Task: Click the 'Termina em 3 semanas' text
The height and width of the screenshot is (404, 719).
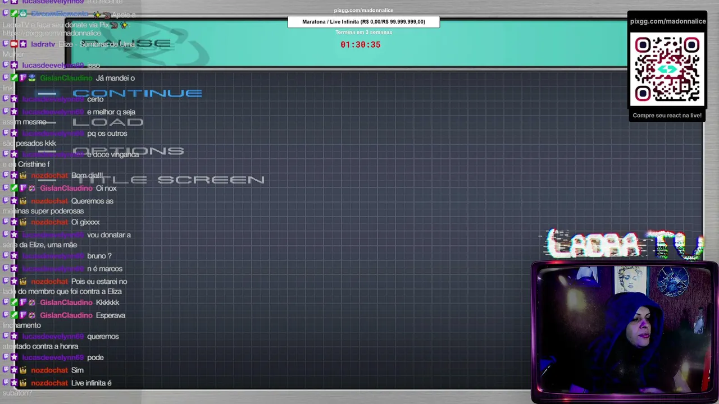Action: coord(364,33)
